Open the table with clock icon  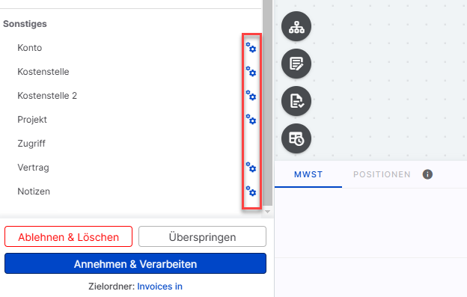pos(296,138)
